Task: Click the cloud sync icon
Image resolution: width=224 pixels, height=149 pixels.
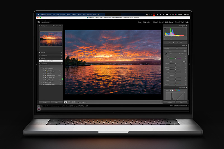Action: (187, 22)
